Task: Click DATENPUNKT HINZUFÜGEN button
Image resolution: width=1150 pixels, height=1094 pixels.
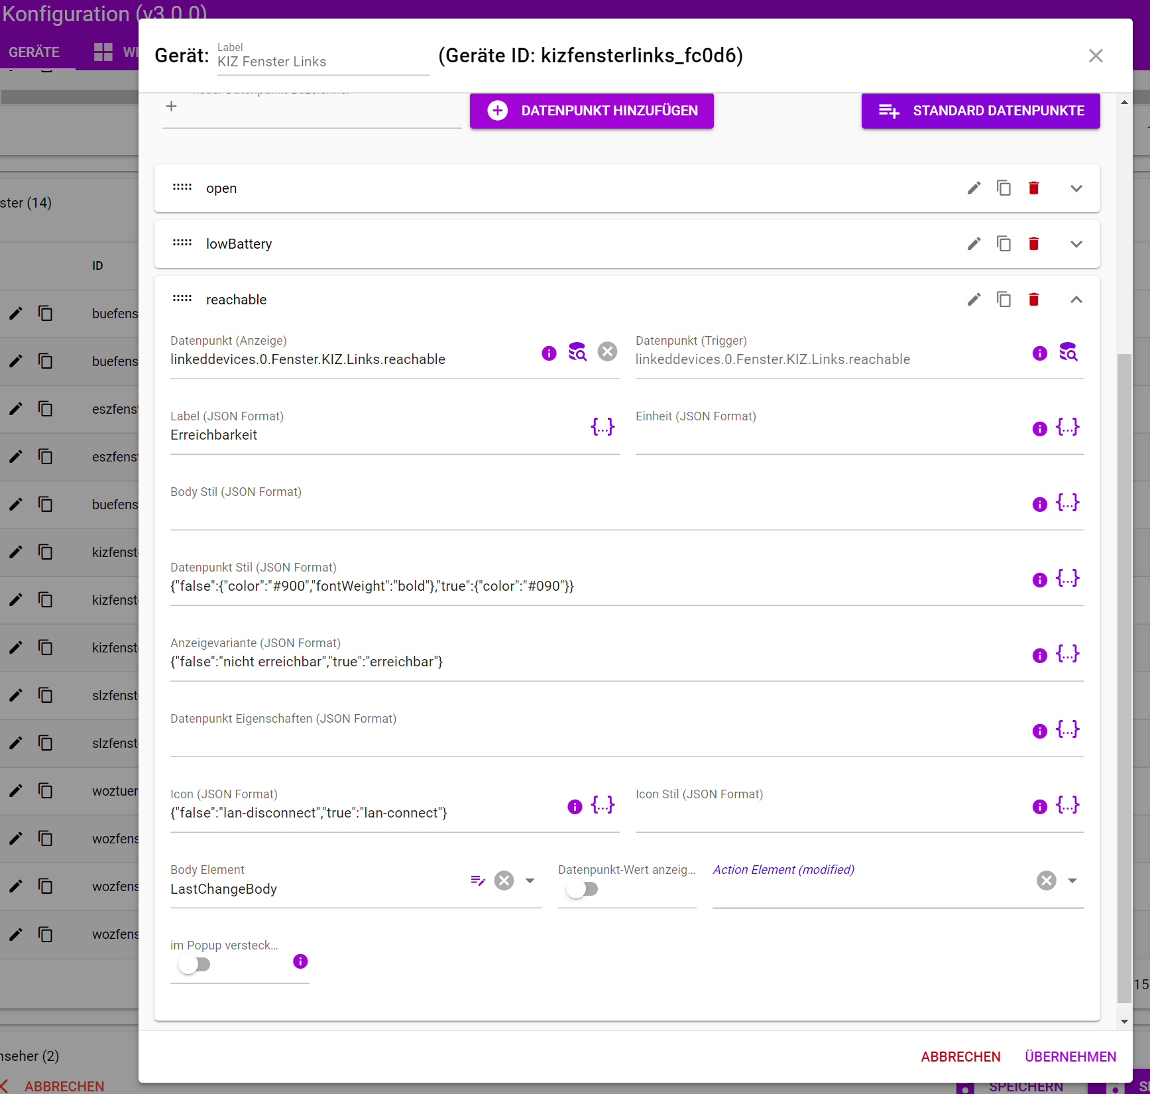Action: tap(592, 111)
